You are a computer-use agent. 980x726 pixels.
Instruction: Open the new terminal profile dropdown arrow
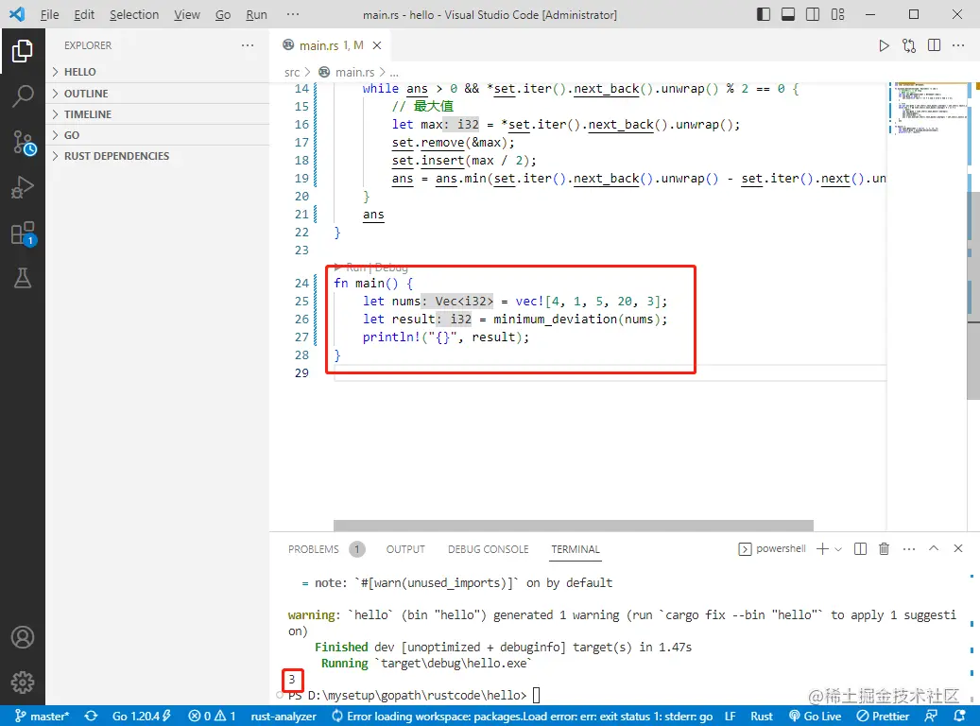(x=838, y=549)
